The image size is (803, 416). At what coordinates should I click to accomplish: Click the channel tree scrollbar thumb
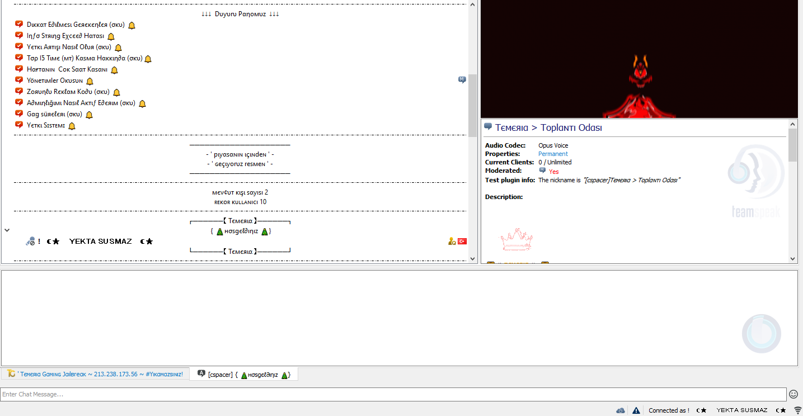click(x=473, y=105)
